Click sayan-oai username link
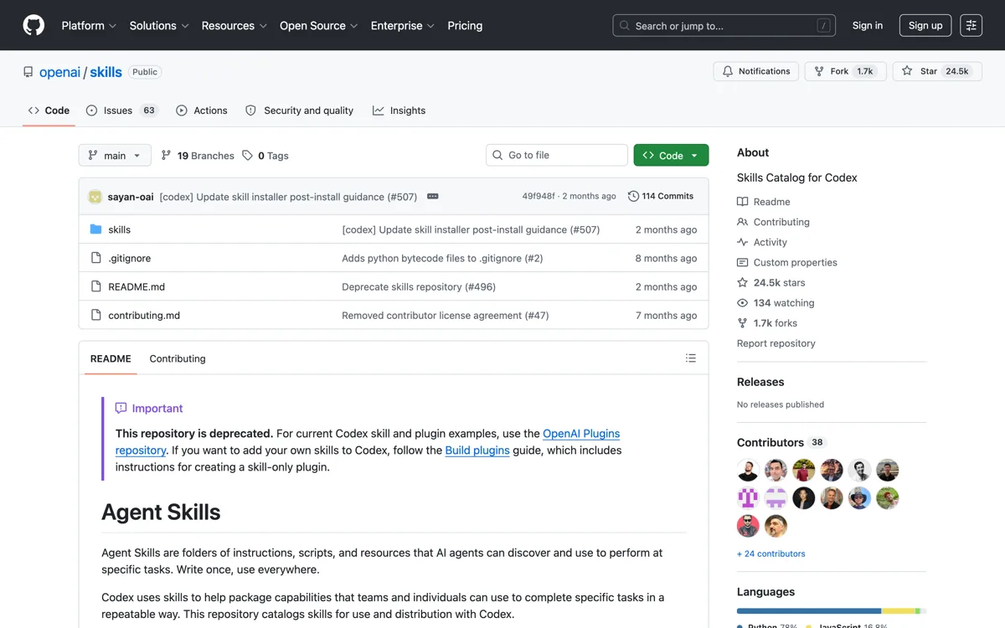This screenshot has height=628, width=1005. pos(131,197)
